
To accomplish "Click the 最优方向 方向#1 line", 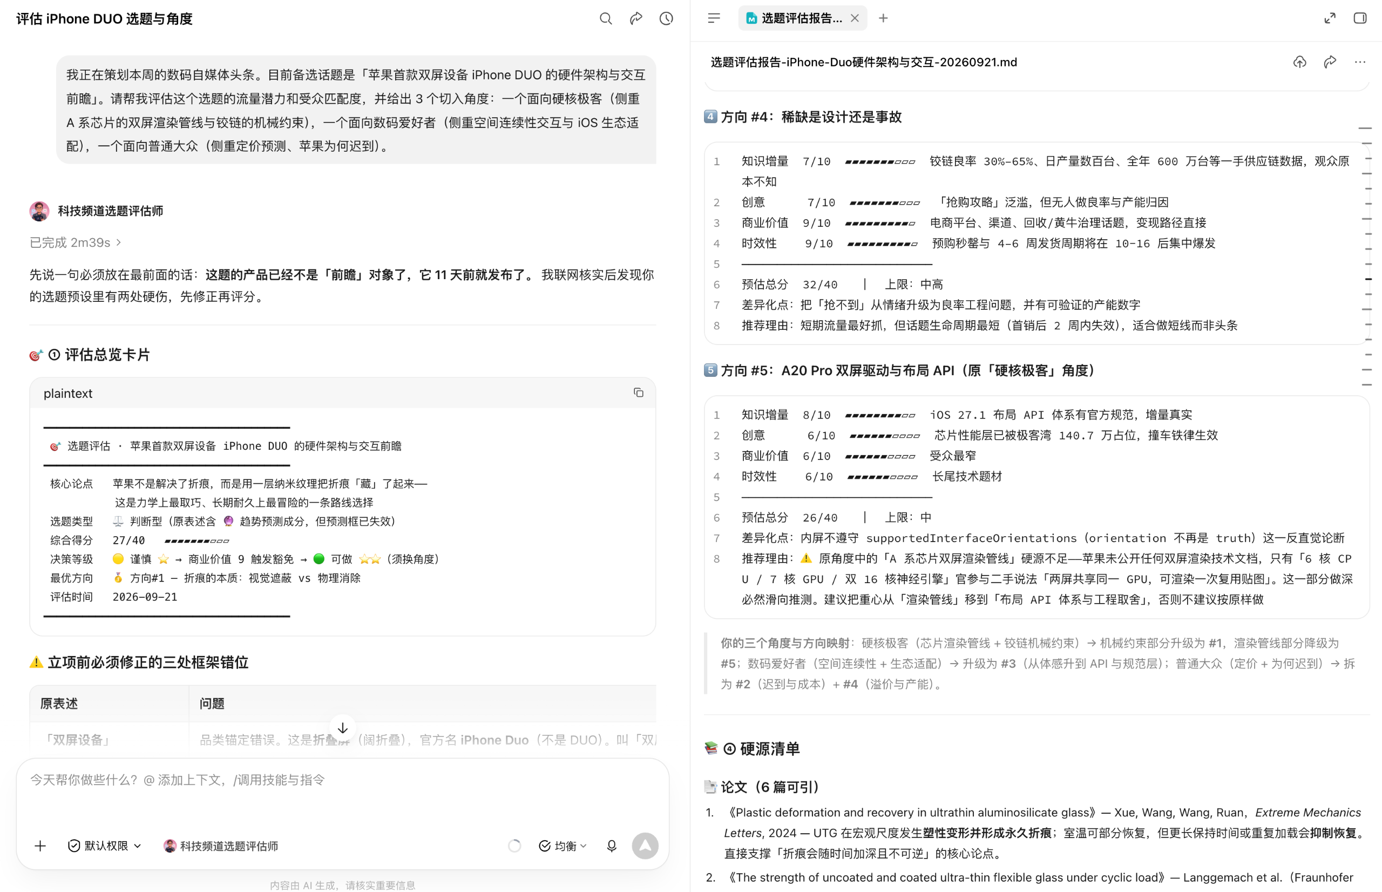I will tap(206, 578).
